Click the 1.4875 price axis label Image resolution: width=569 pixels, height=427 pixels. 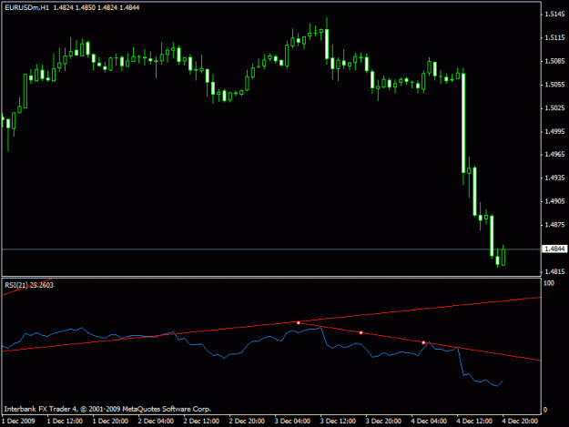pos(554,225)
